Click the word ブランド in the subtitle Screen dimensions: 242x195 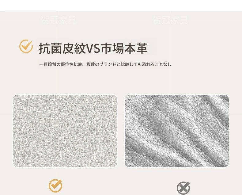(x=108, y=64)
